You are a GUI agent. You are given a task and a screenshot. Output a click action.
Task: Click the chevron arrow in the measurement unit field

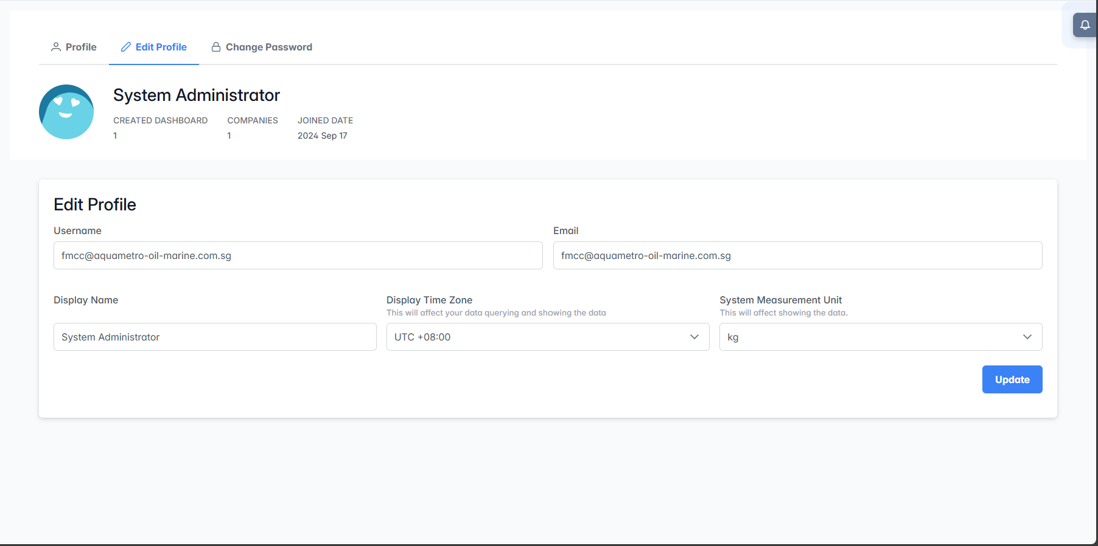(1027, 337)
